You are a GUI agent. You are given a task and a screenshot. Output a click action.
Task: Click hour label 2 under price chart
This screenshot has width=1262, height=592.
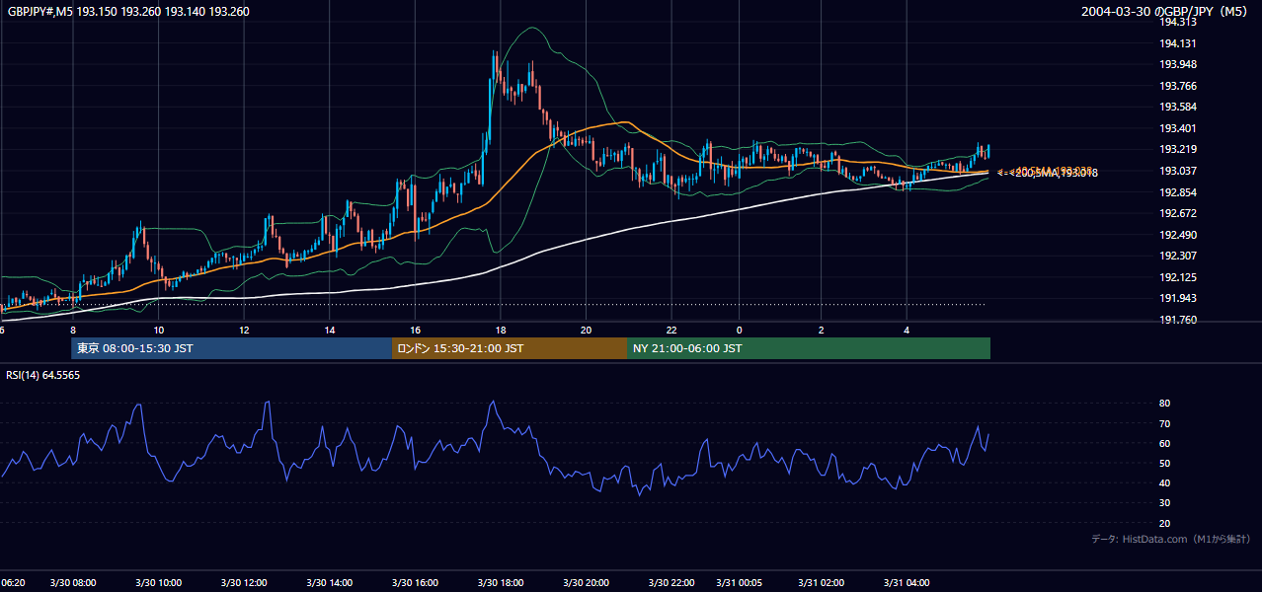pos(821,331)
